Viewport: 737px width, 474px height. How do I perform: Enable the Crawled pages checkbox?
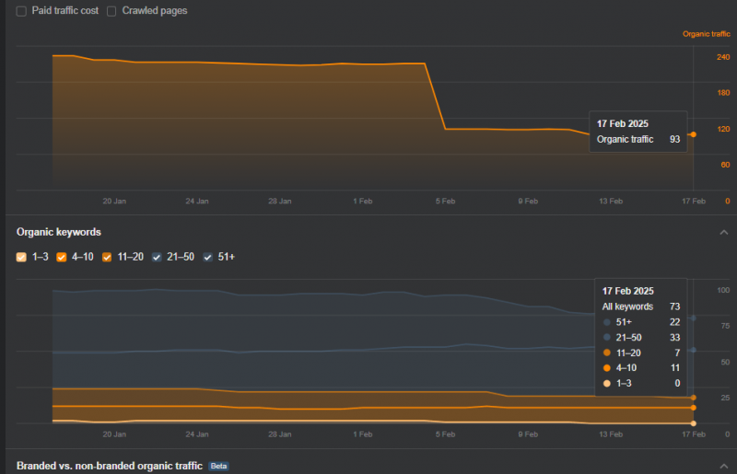[x=111, y=11]
